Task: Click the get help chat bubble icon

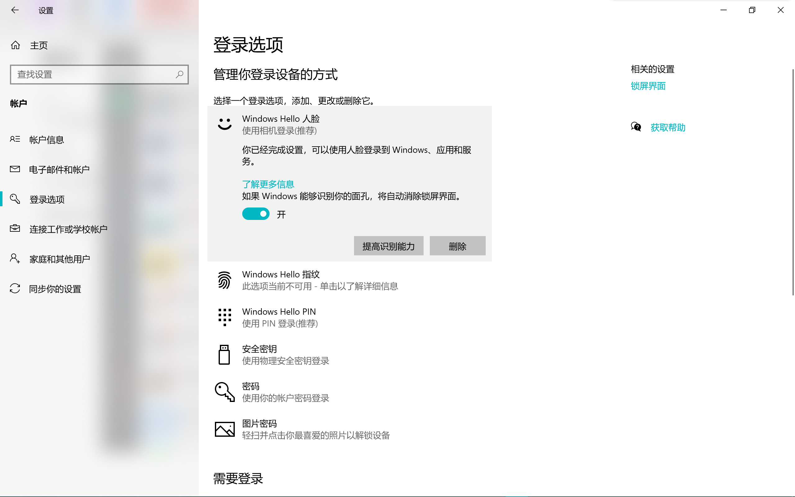Action: tap(636, 127)
